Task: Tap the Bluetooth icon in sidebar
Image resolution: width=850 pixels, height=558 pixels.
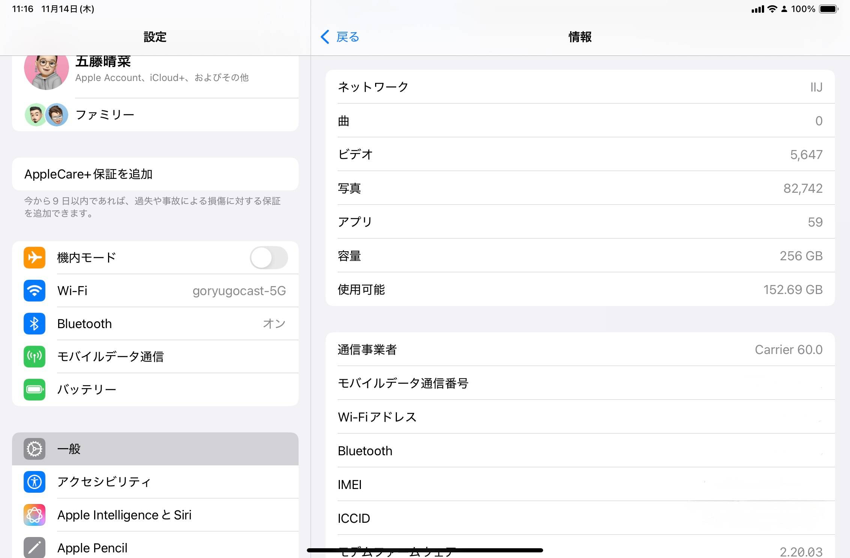Action: (x=35, y=324)
